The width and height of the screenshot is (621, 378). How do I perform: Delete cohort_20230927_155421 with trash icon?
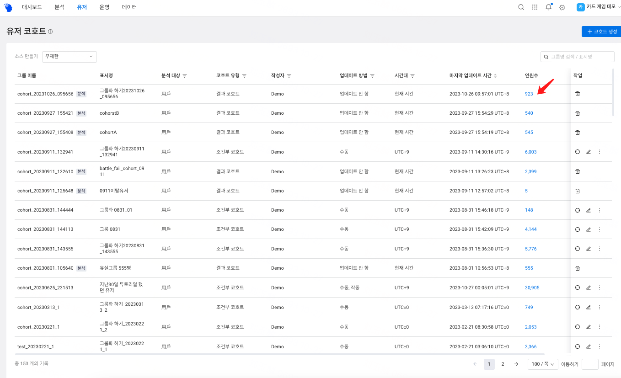point(577,113)
